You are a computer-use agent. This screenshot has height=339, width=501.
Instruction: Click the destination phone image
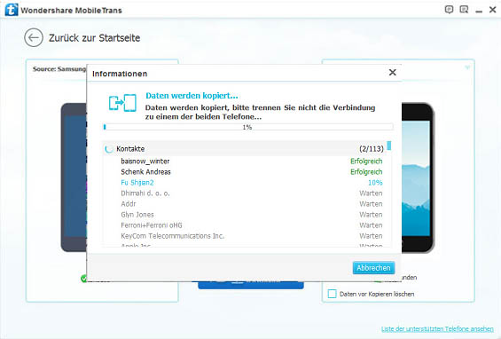[x=418, y=177]
